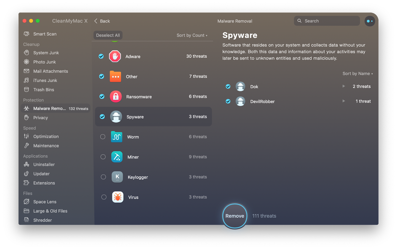Expand the DevilRobber threat details
The height and width of the screenshot is (248, 397).
tap(343, 101)
